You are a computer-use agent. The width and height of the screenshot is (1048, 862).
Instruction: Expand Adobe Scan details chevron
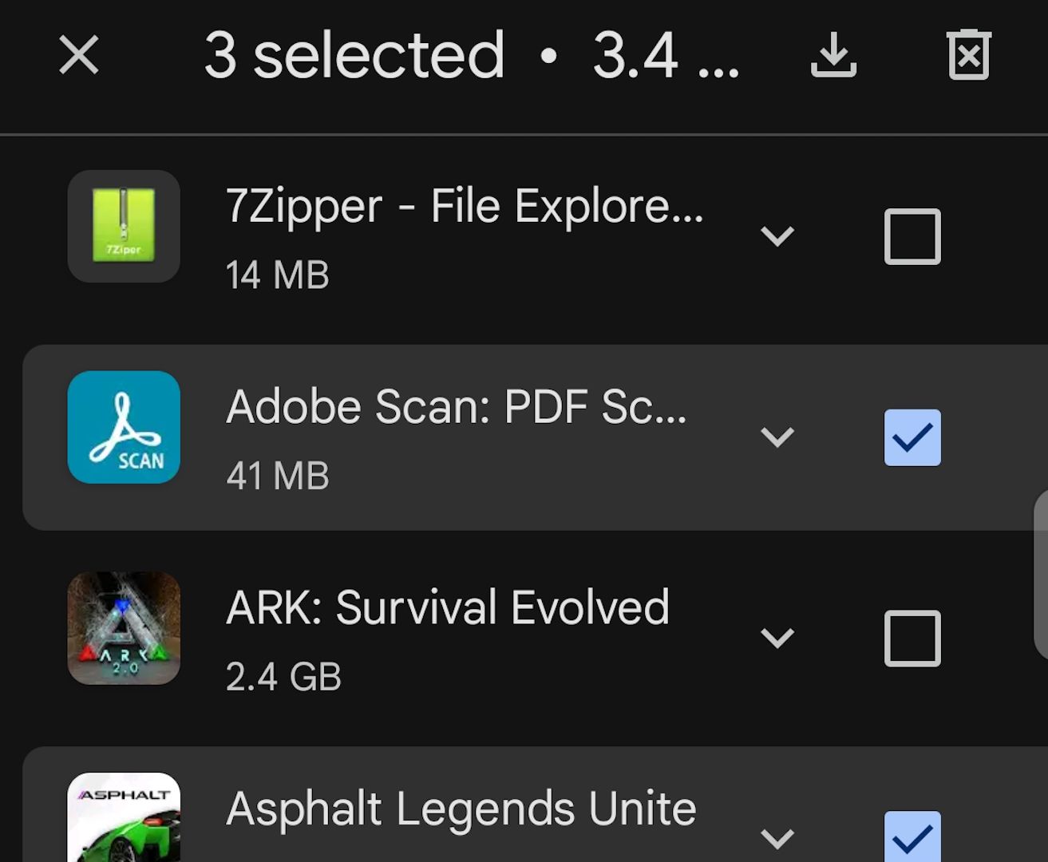click(777, 437)
